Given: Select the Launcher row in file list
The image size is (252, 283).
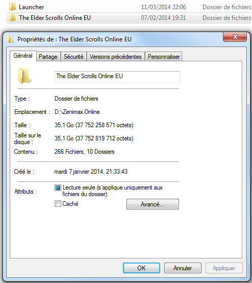Looking at the screenshot, I should (130, 7).
